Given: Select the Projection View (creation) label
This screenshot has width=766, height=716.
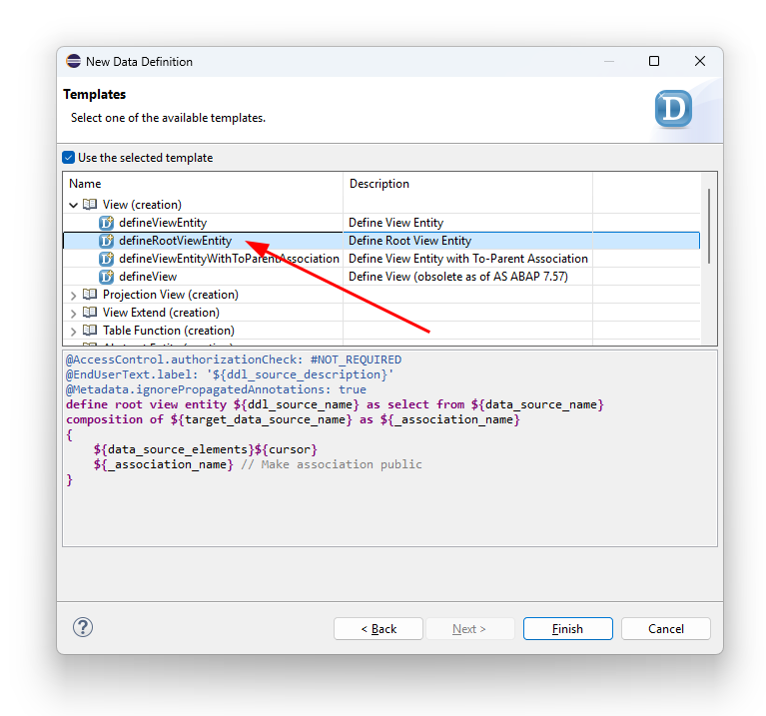Looking at the screenshot, I should [171, 295].
